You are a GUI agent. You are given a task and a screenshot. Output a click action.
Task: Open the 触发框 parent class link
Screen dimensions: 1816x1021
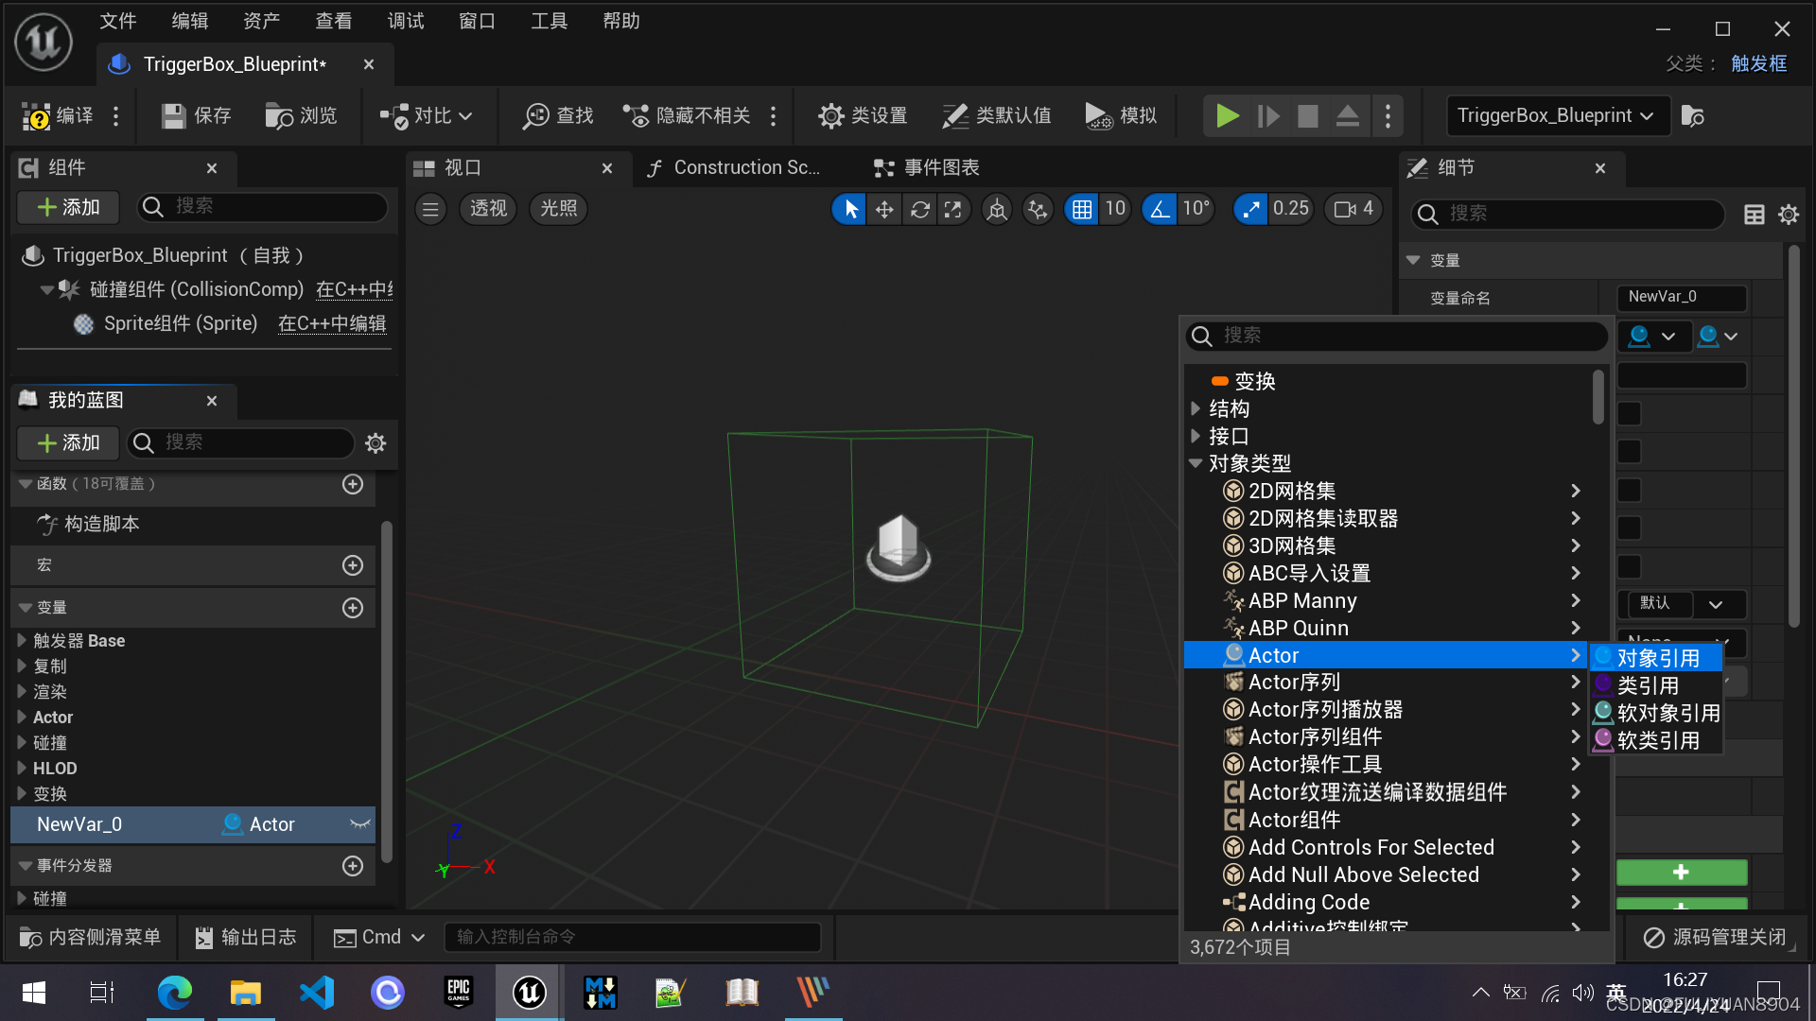click(x=1758, y=63)
